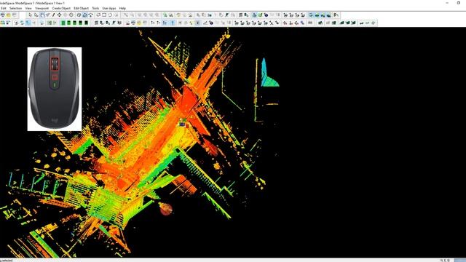This screenshot has height=262, width=466.
Task: Open the Viewpoint menu
Action: pos(42,8)
